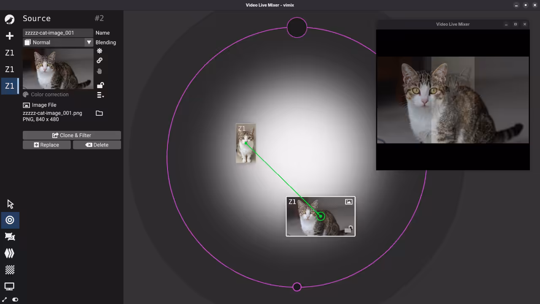Flip the small toggle switch at bottom left

(15, 299)
